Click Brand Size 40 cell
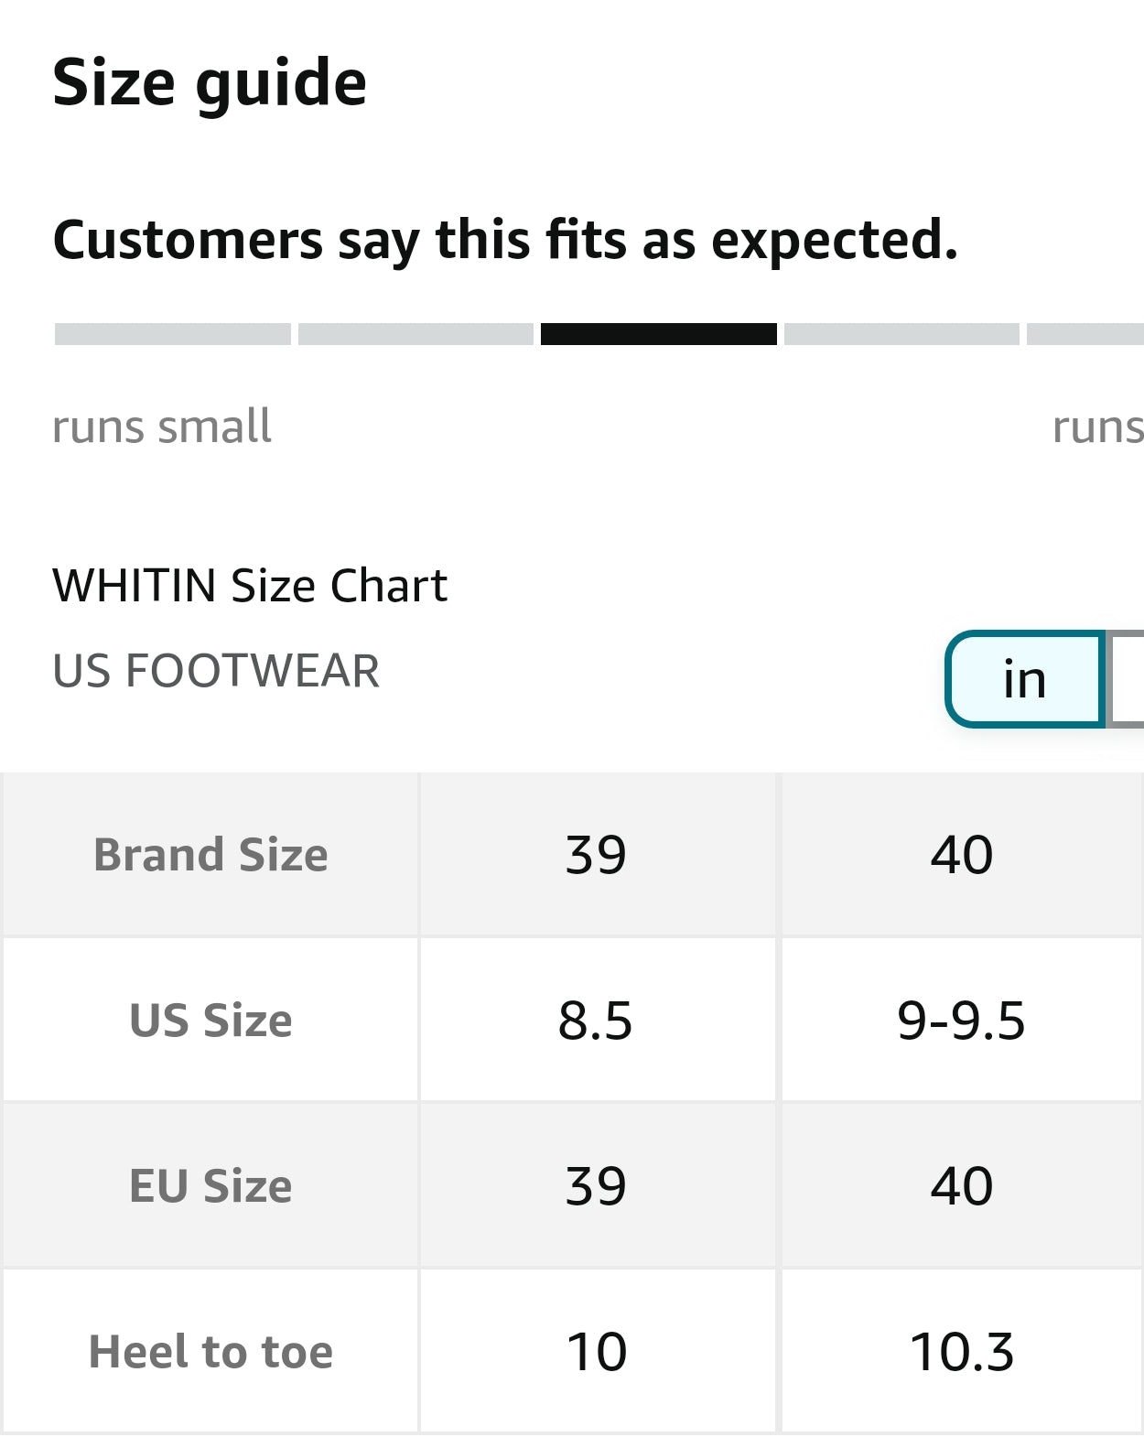 click(961, 855)
